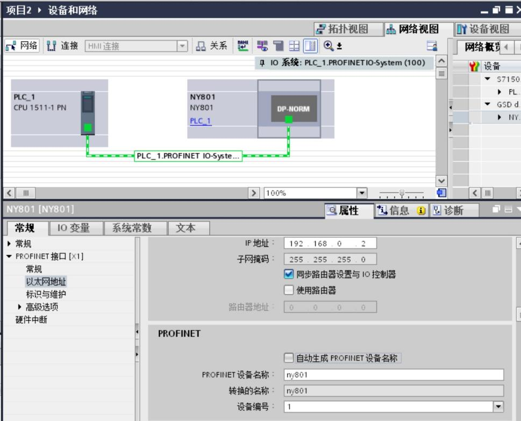Select the PLC_1.PROFINET IO-Syste... network label
This screenshot has height=421, width=521.
pos(188,156)
